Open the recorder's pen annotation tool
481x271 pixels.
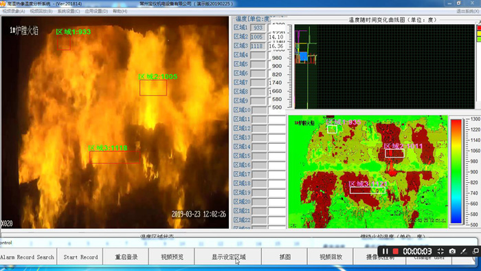464,251
